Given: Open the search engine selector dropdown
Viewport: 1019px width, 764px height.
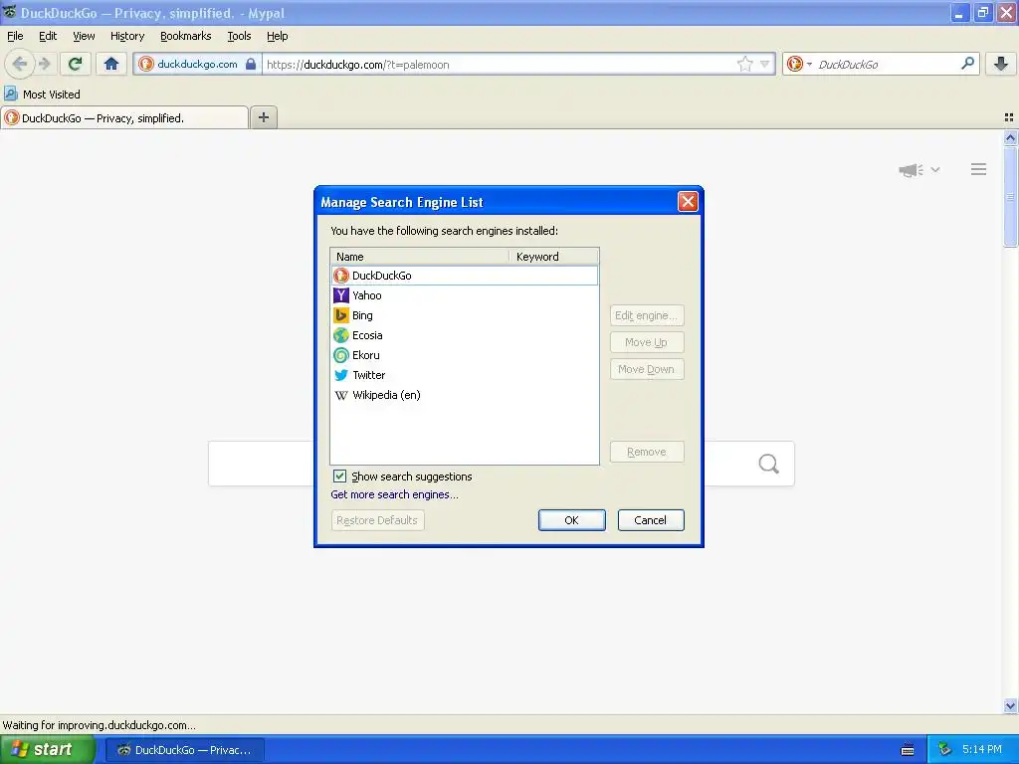Looking at the screenshot, I should click(x=799, y=64).
